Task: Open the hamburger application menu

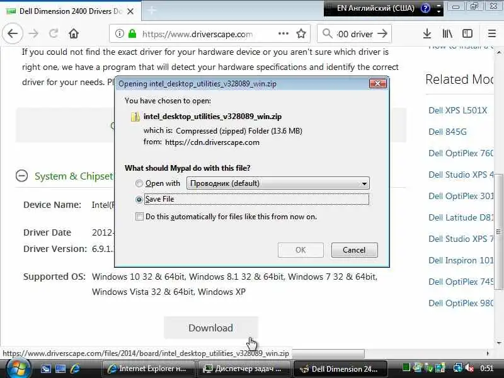Action: (x=492, y=33)
